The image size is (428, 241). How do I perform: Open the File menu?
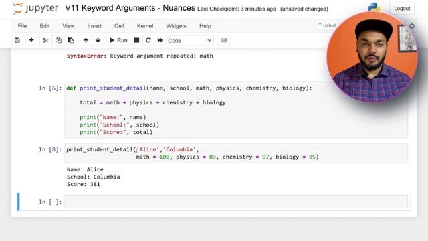tap(22, 26)
